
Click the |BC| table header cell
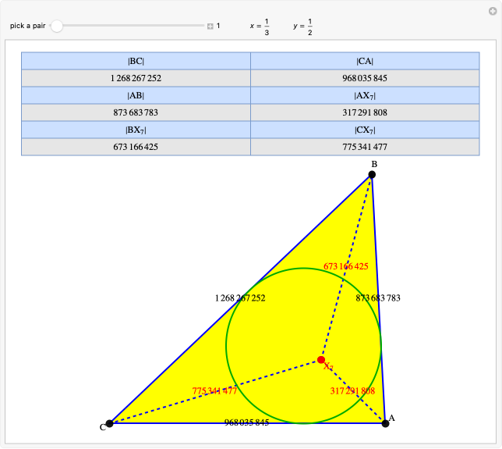point(136,61)
